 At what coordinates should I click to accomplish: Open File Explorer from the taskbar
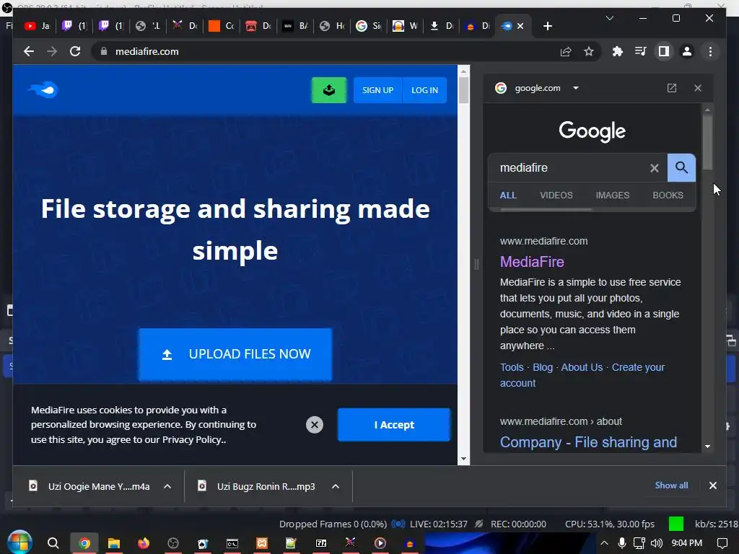point(113,543)
